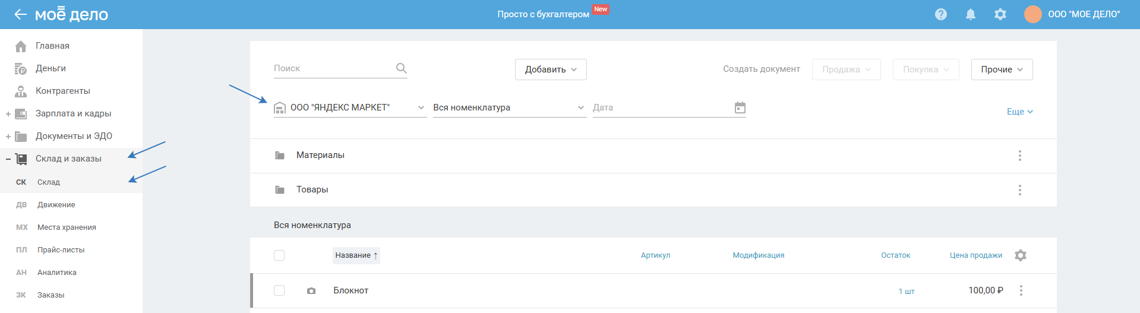1140x313 pixels.
Task: Open the three-dot menu for Материалы
Action: point(1020,156)
